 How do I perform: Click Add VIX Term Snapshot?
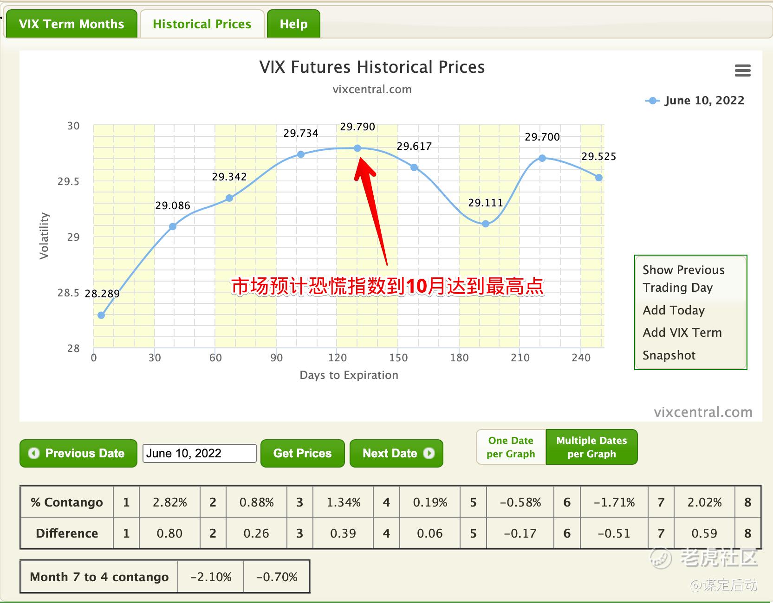(x=682, y=344)
